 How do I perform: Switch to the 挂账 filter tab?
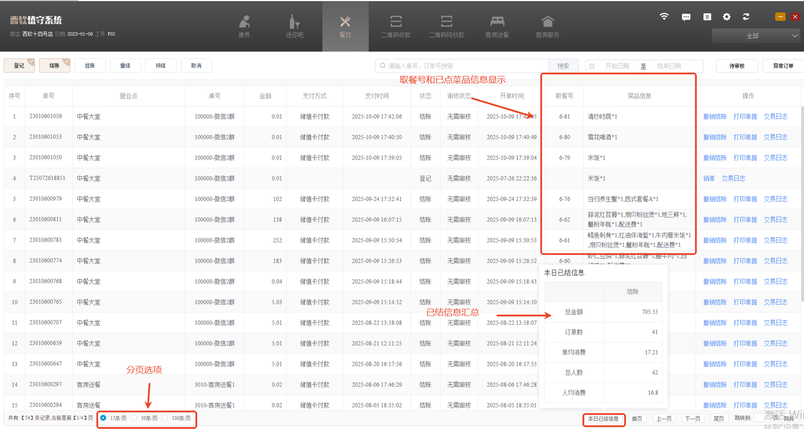point(90,66)
